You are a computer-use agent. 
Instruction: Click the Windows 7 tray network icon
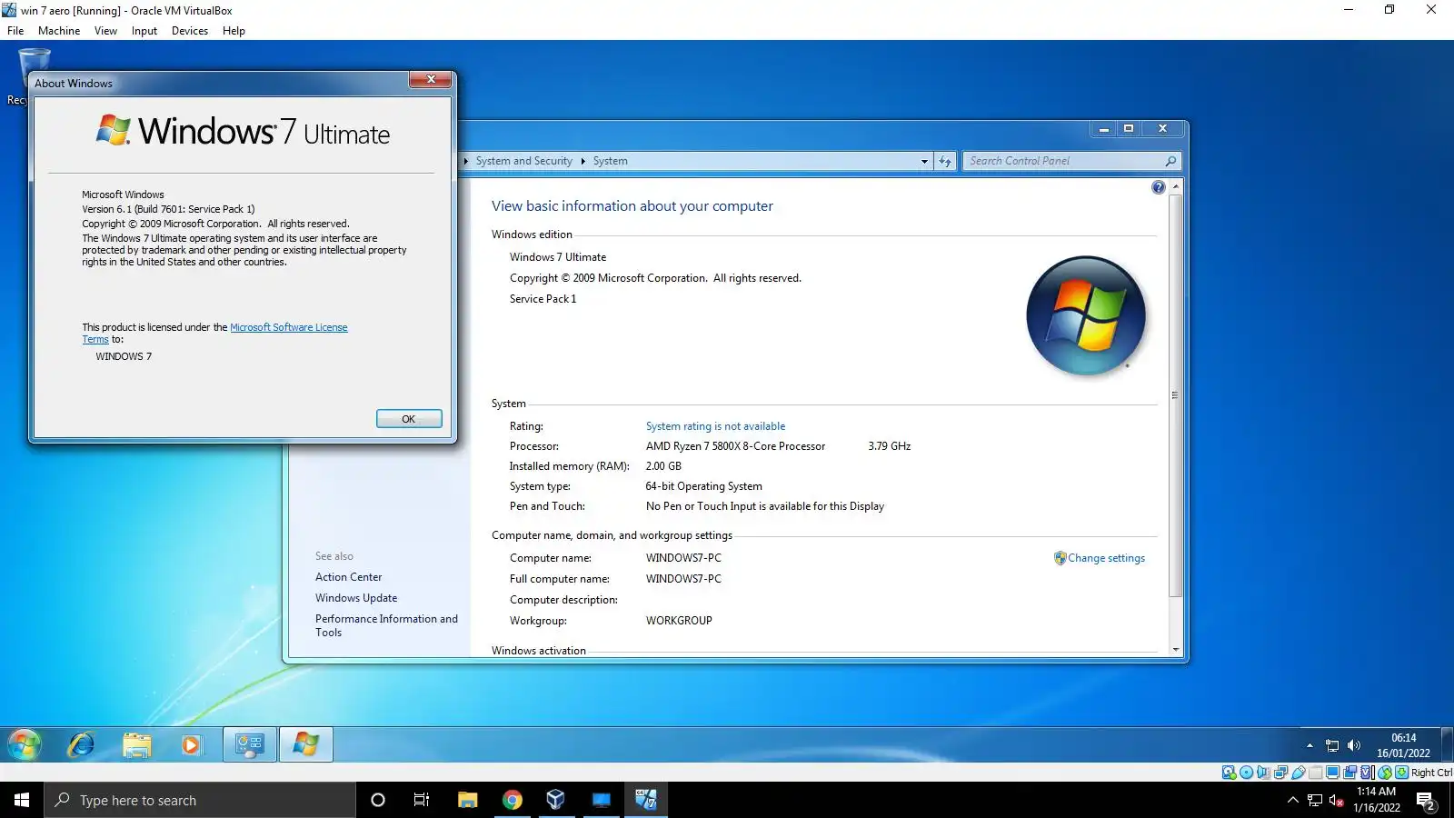(1332, 746)
